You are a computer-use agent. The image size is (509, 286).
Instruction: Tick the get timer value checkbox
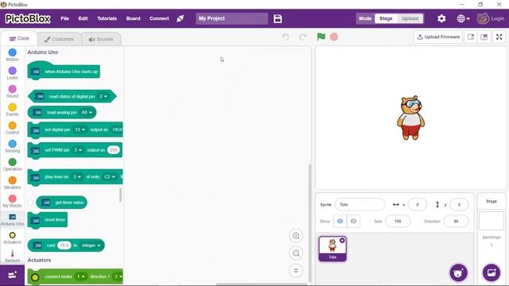point(30,203)
